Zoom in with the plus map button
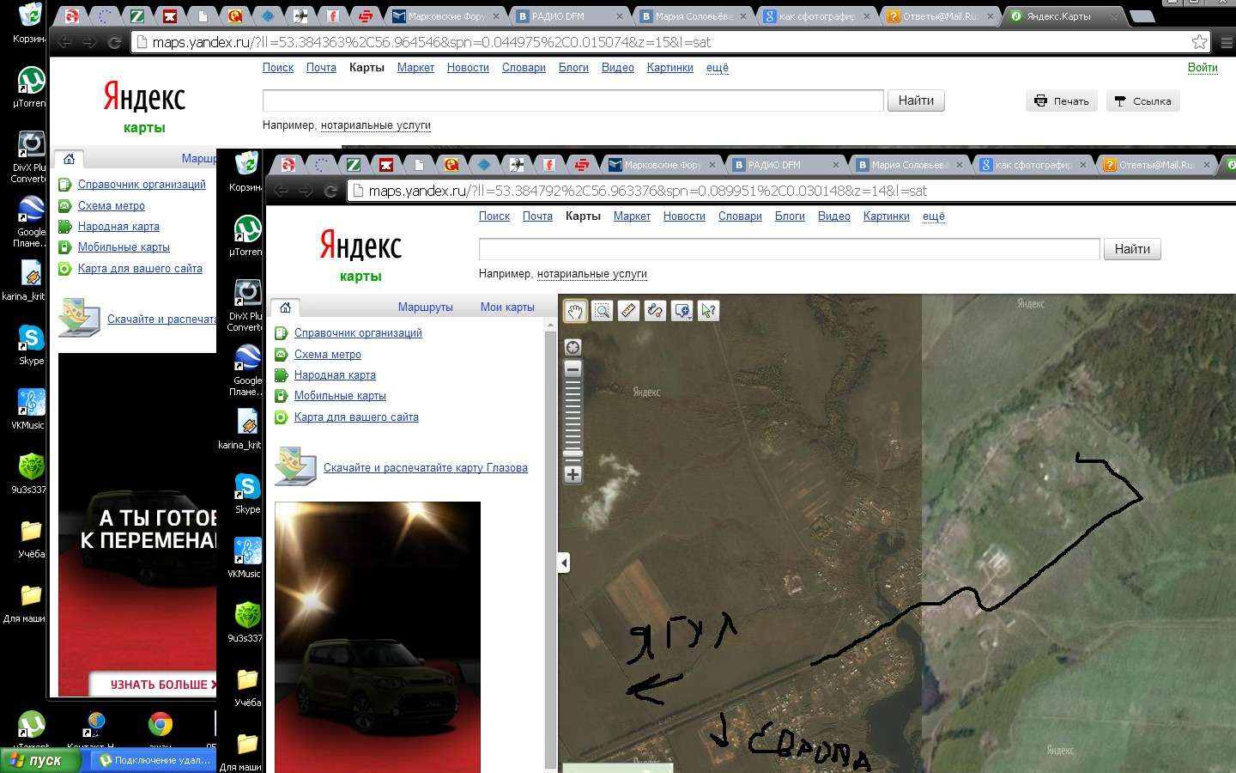 573,474
